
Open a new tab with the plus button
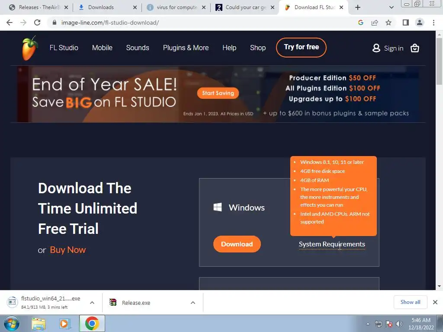358,7
